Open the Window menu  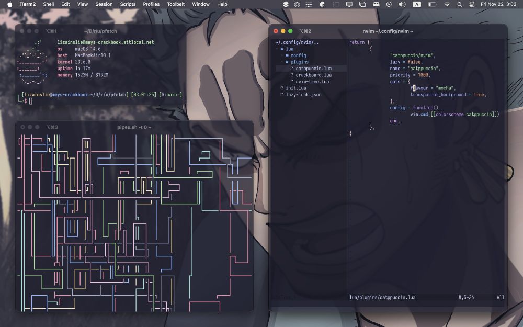tap(201, 4)
